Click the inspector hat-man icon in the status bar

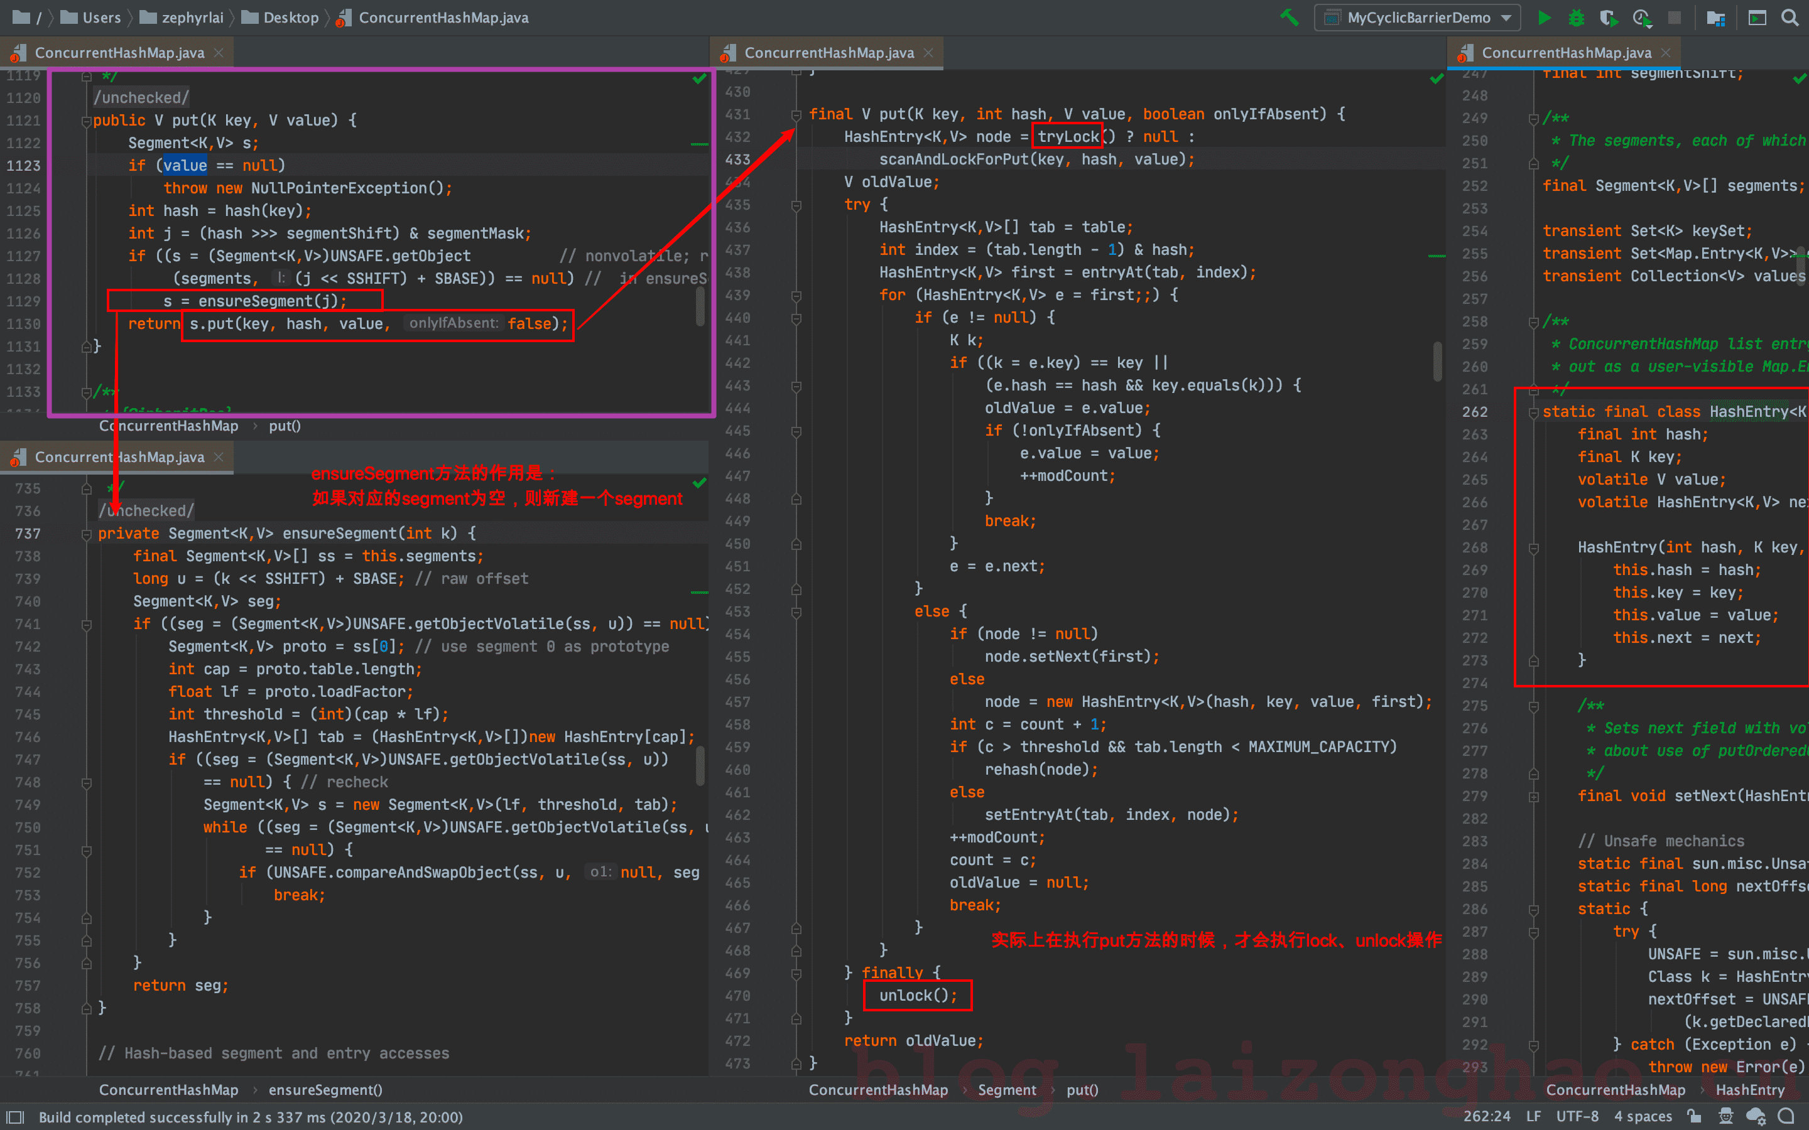coord(1726,1117)
